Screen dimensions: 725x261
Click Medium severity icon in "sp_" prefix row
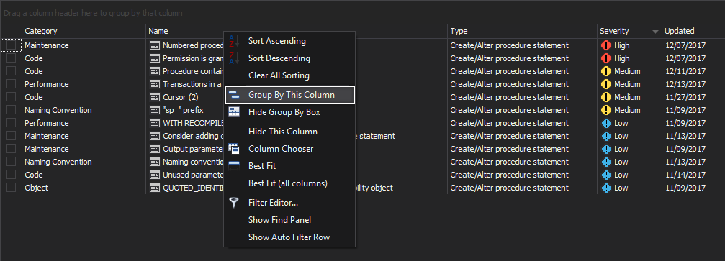(x=605, y=110)
